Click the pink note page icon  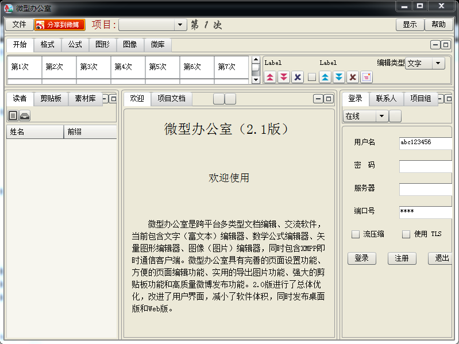pos(367,77)
